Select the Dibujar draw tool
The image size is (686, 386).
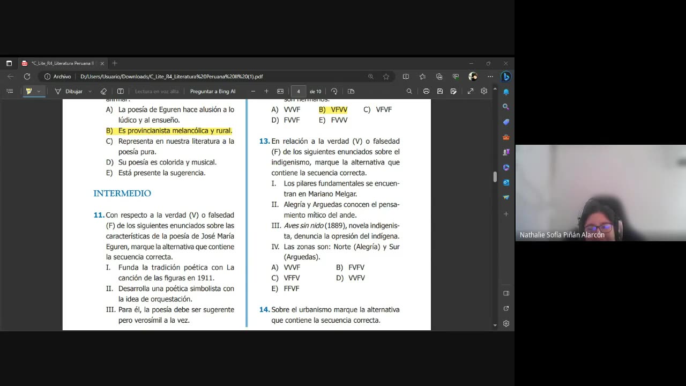click(x=69, y=91)
